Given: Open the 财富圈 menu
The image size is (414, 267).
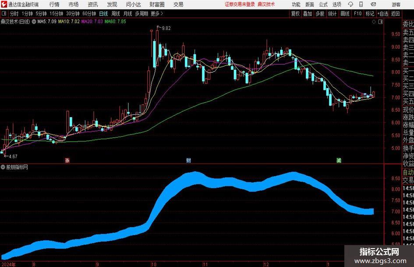Looking at the screenshot, I should click(x=157, y=4).
